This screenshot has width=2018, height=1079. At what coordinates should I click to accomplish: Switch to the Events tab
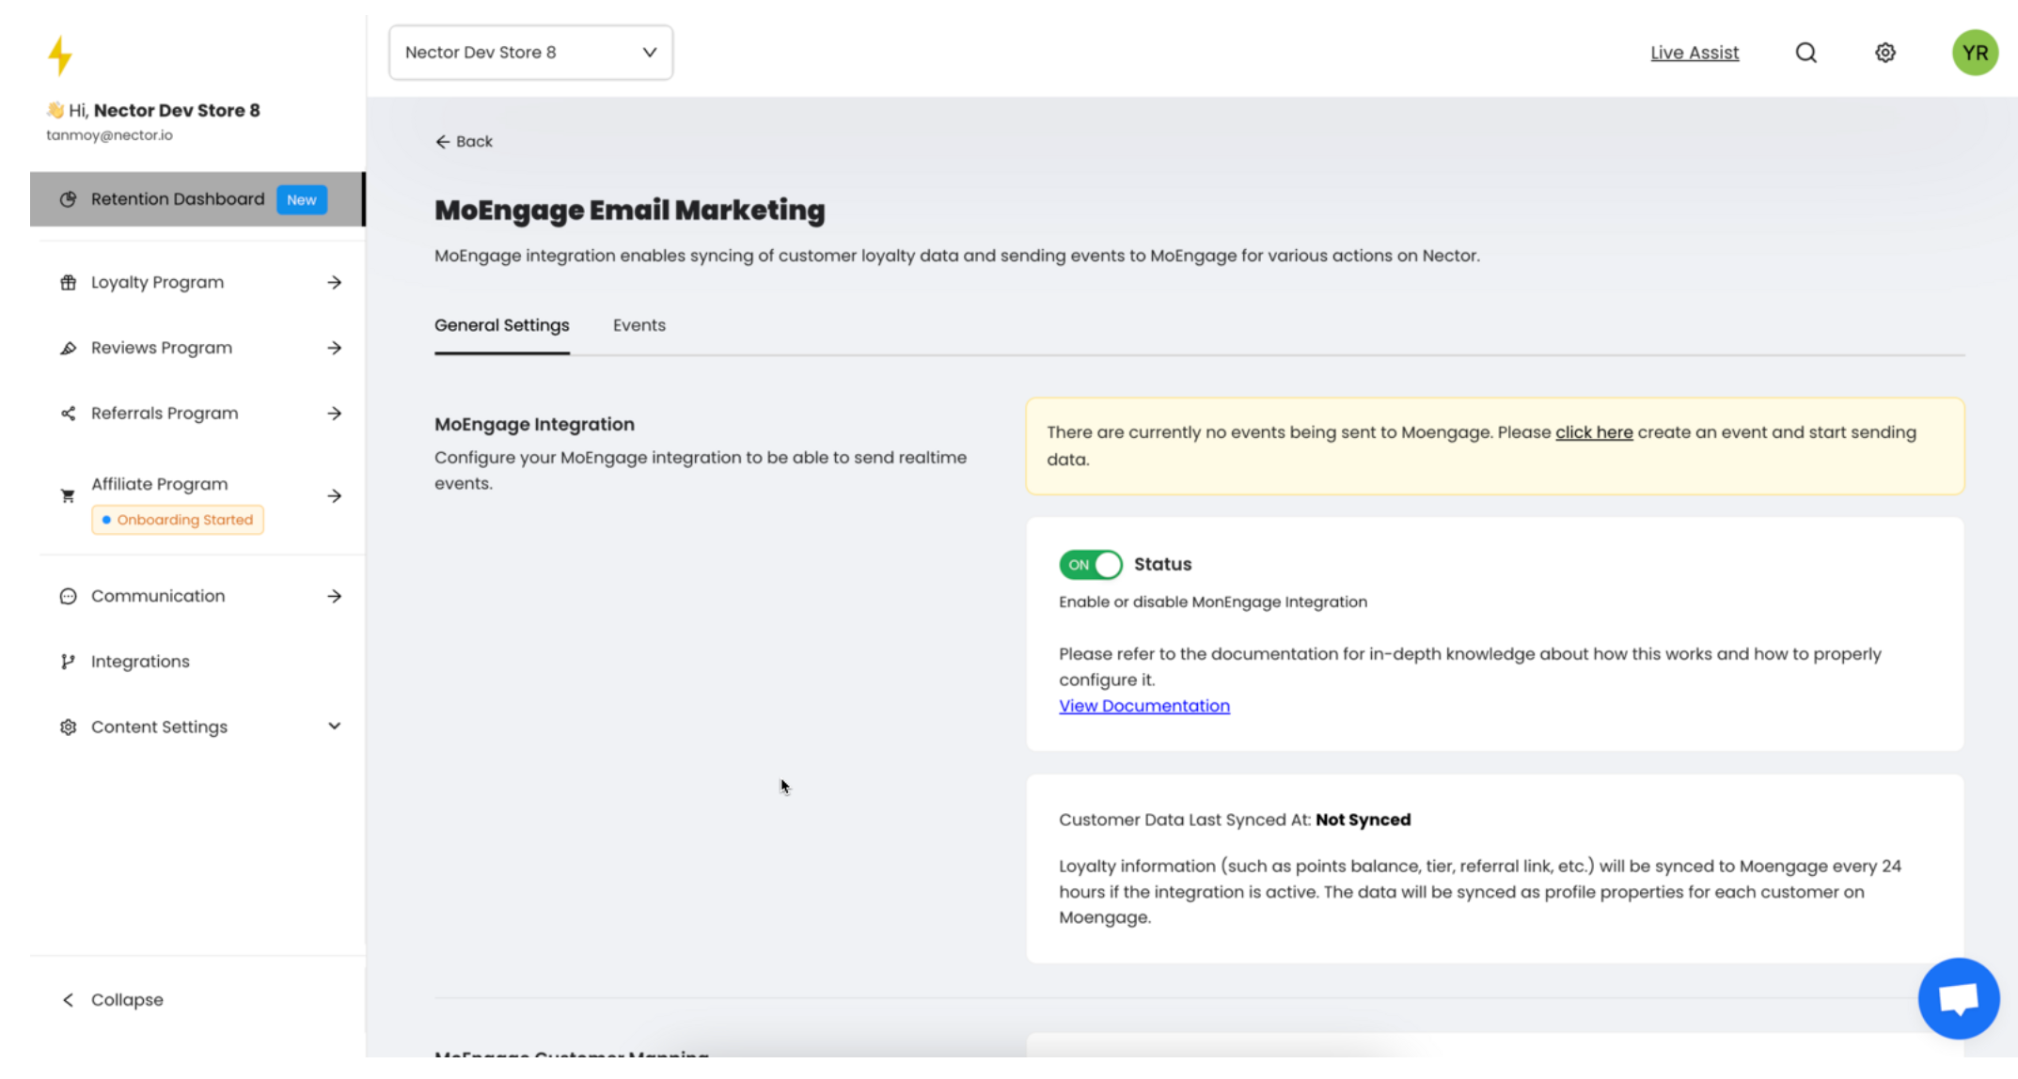[639, 325]
